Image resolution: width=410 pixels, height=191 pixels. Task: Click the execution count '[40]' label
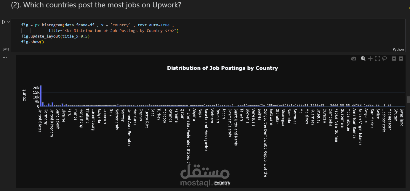pos(6,49)
